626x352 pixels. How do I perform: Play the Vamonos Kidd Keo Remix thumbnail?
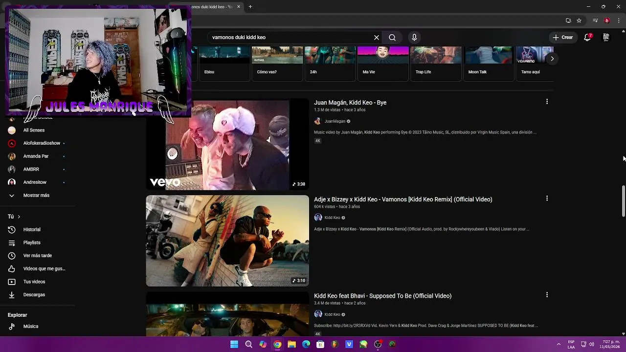pyautogui.click(x=227, y=241)
